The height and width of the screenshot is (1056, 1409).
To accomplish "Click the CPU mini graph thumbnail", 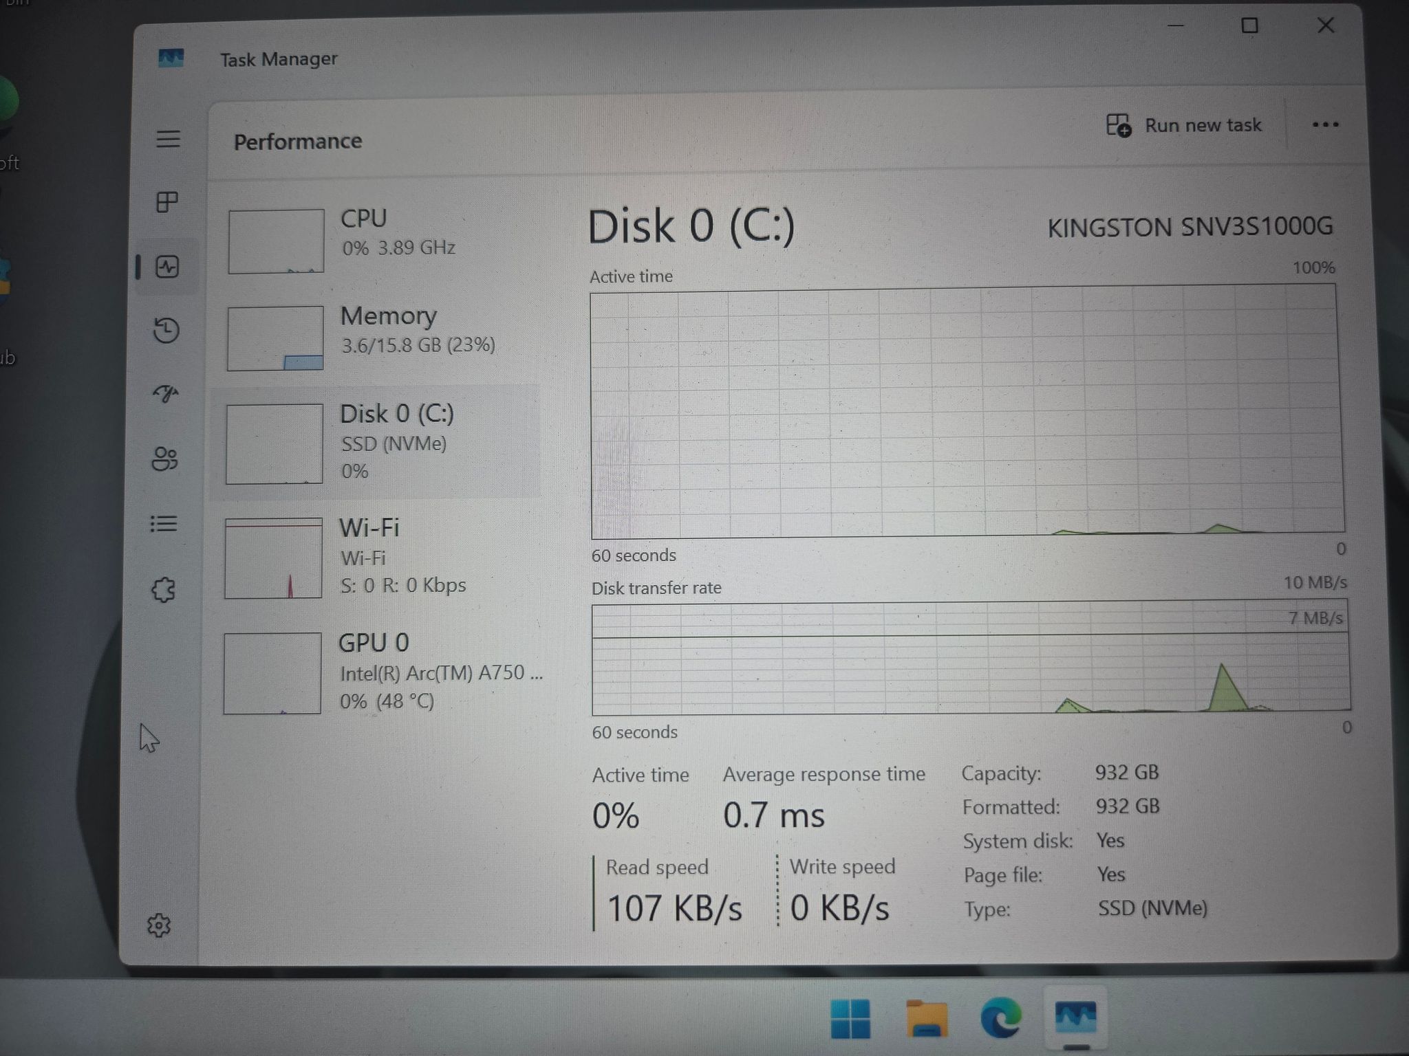I will coord(276,241).
